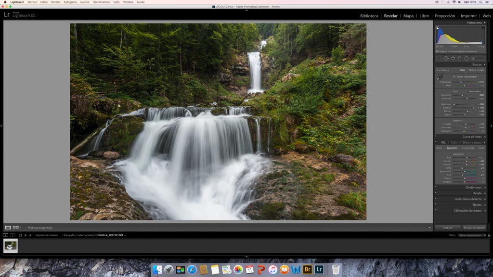Pick the white balance eyedropper tool
Image resolution: width=493 pixels, height=277 pixels.
click(x=439, y=77)
